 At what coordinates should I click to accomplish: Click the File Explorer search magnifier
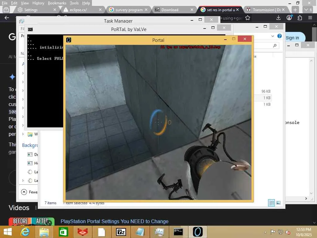(275, 46)
